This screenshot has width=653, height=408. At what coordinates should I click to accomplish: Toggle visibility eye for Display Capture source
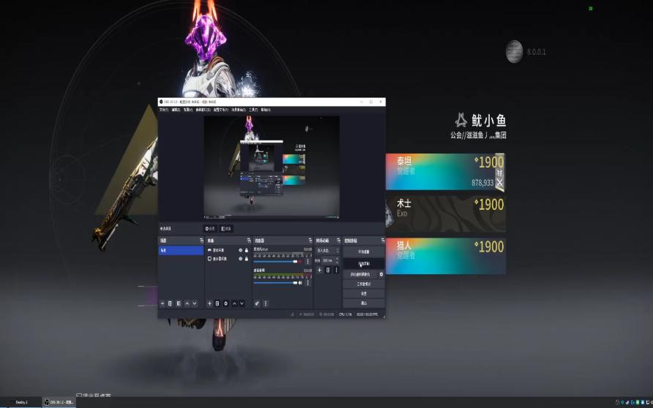coord(240,259)
